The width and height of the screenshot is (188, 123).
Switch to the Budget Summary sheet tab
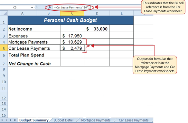click(x=34, y=120)
